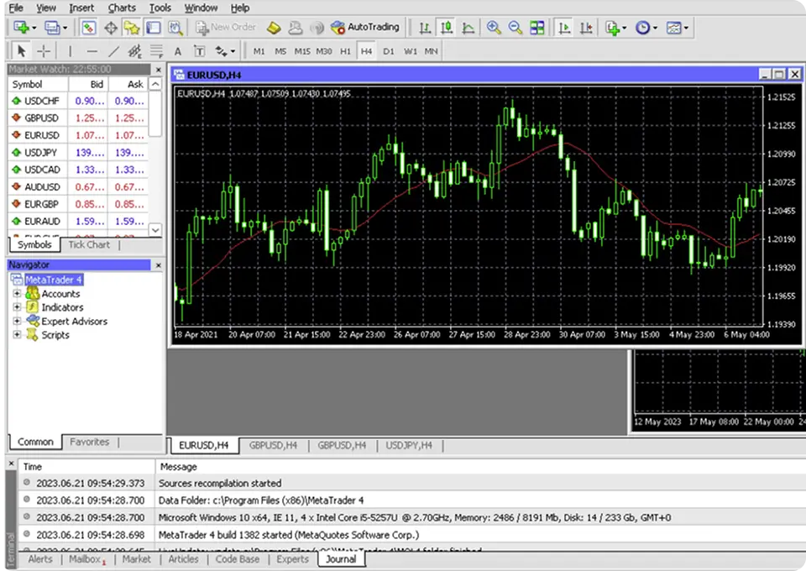Click the zoom out magnifier icon
The height and width of the screenshot is (571, 806).
[x=515, y=28]
